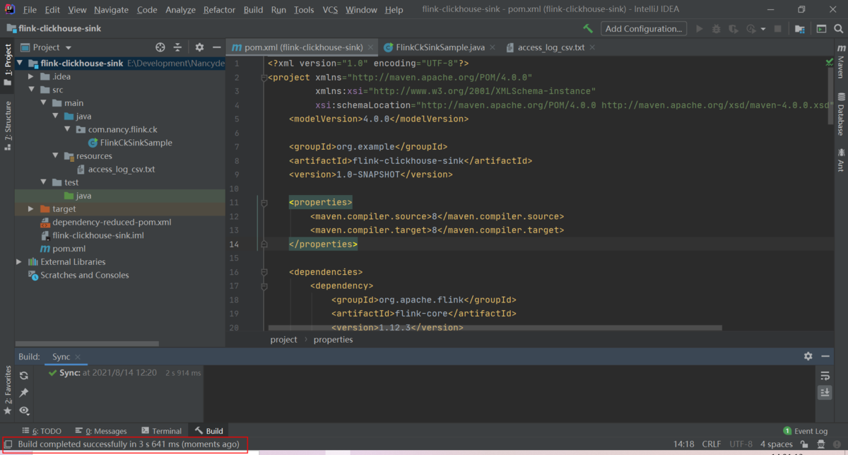Click the memory/notifications indicator icon at status bar end
848x455 pixels.
(x=837, y=444)
